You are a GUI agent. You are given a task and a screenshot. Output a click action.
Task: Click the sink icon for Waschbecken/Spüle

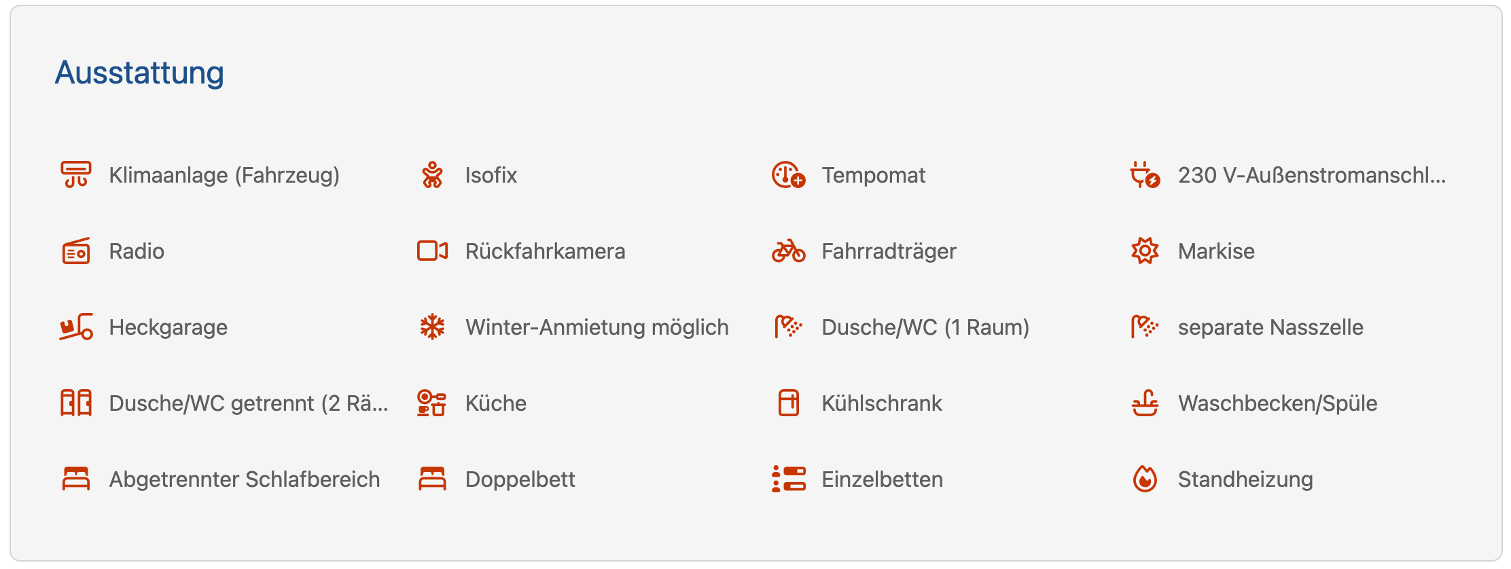[1145, 403]
